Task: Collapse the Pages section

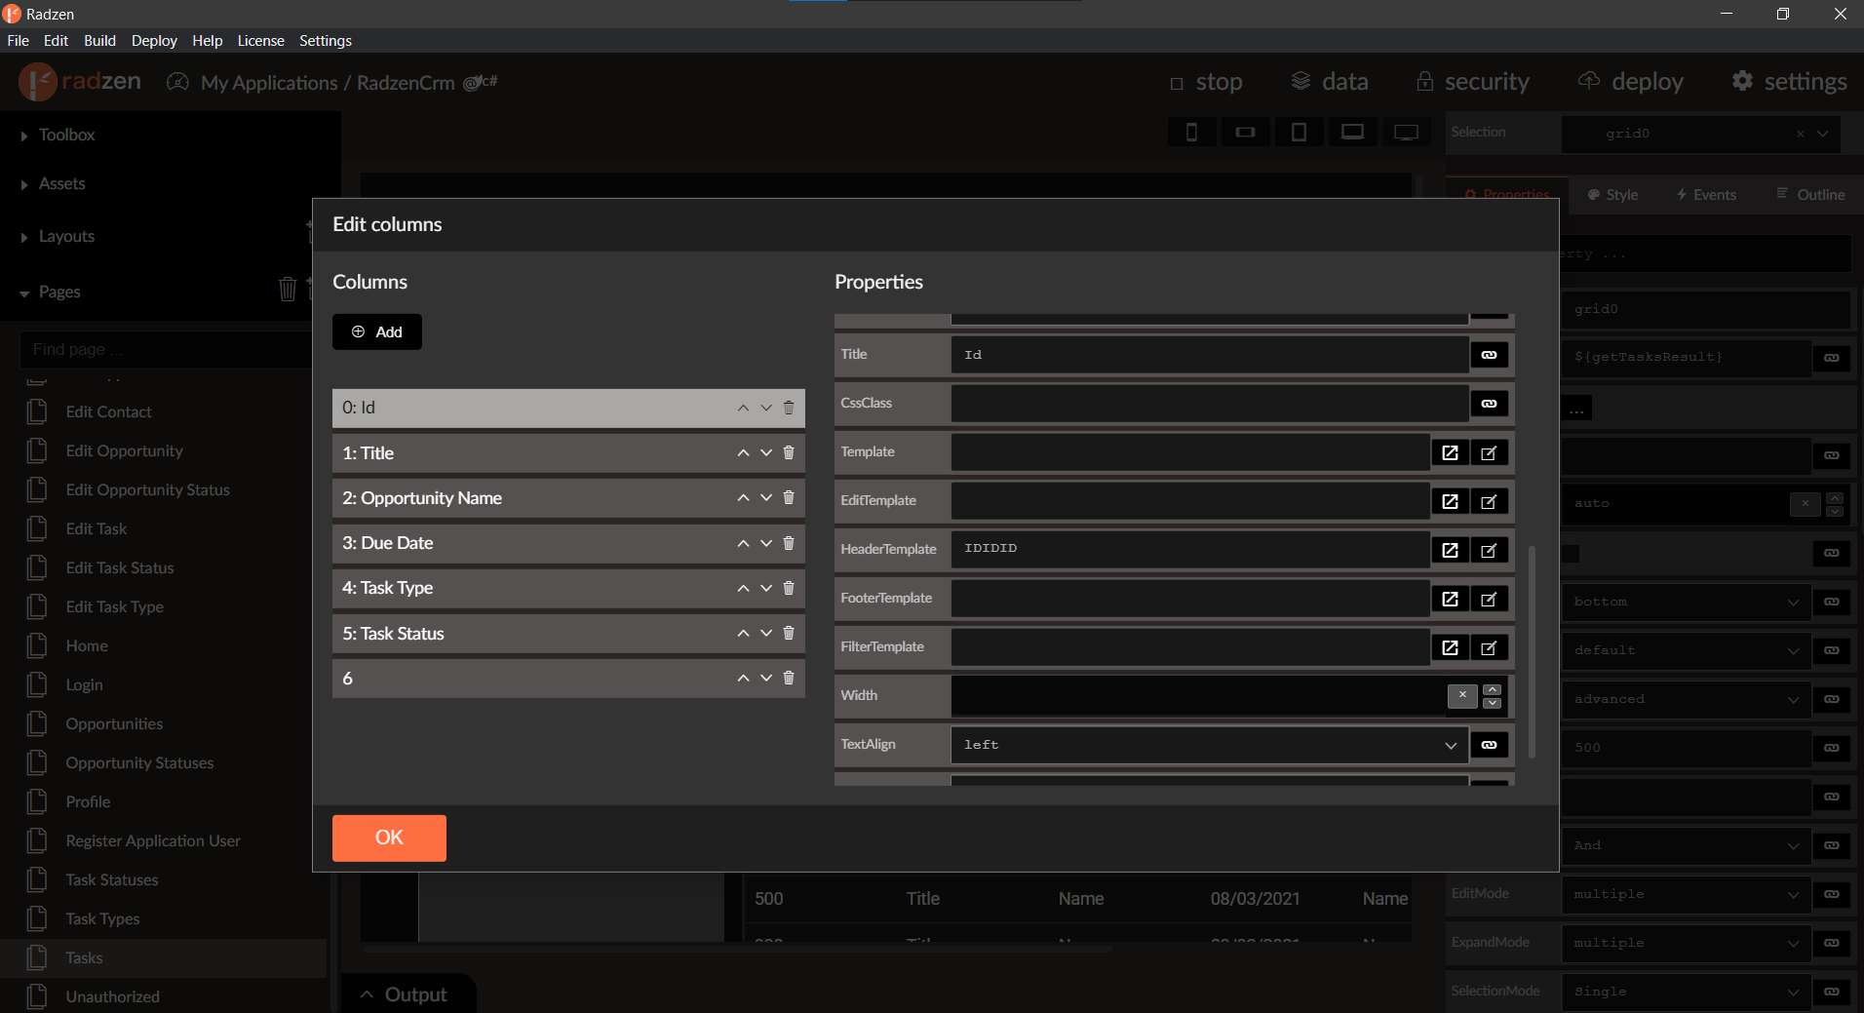Action: pos(24,292)
